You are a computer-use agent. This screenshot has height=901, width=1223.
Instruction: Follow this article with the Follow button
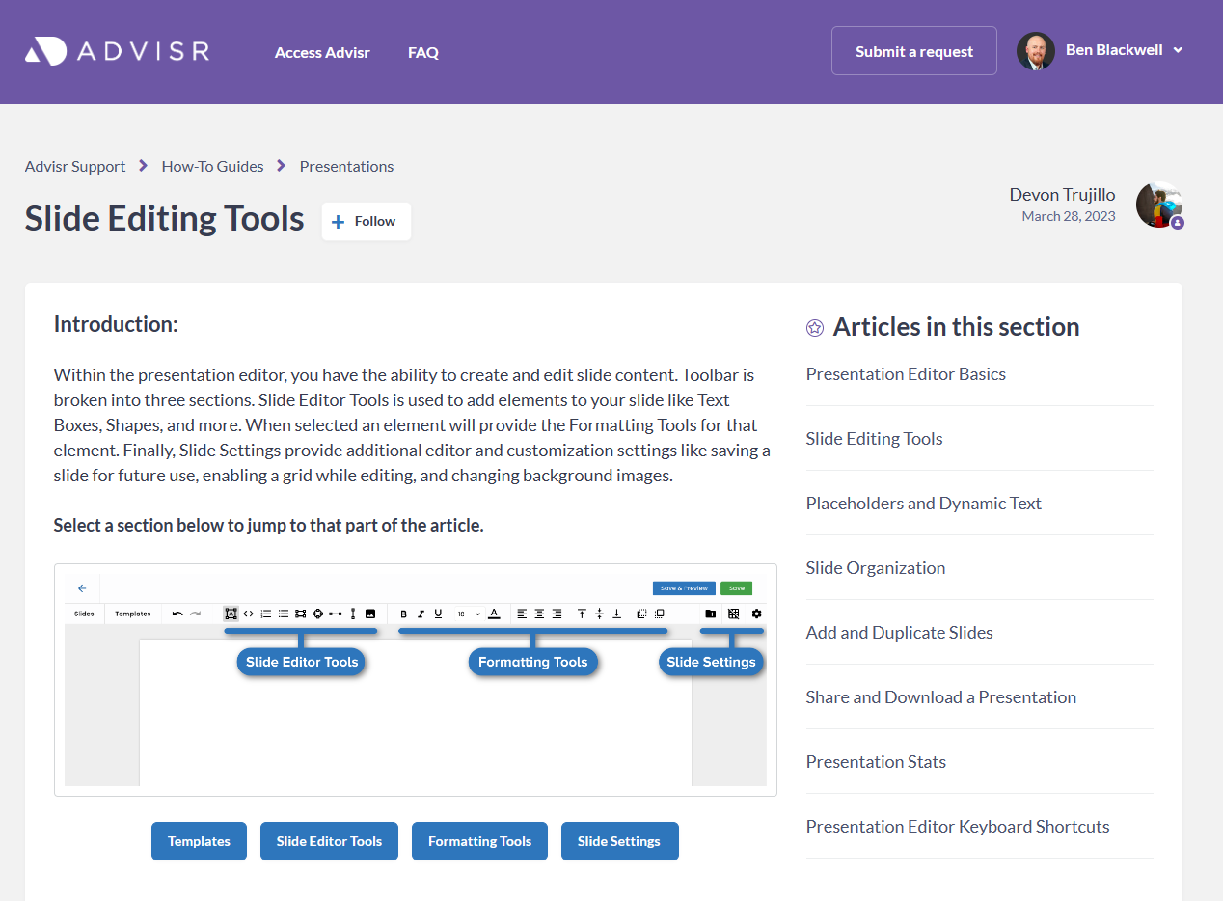coord(366,221)
